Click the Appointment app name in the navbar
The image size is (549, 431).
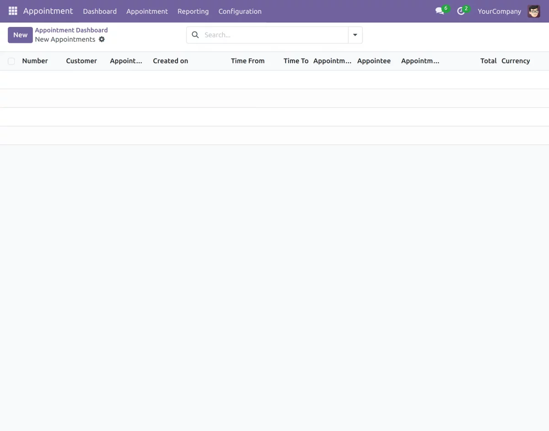[x=48, y=11]
